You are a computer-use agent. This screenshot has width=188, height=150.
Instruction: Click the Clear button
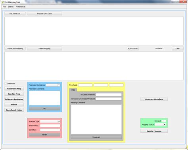178,49
